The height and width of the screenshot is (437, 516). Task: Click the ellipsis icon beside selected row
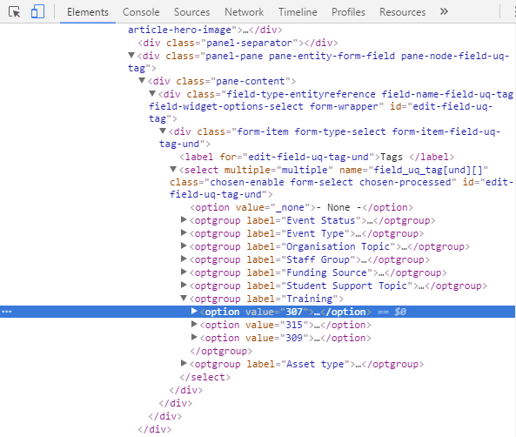point(7,312)
